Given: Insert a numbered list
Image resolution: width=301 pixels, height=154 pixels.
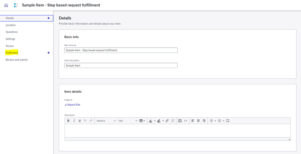Looking at the screenshot, I should pyautogui.click(x=220, y=121).
